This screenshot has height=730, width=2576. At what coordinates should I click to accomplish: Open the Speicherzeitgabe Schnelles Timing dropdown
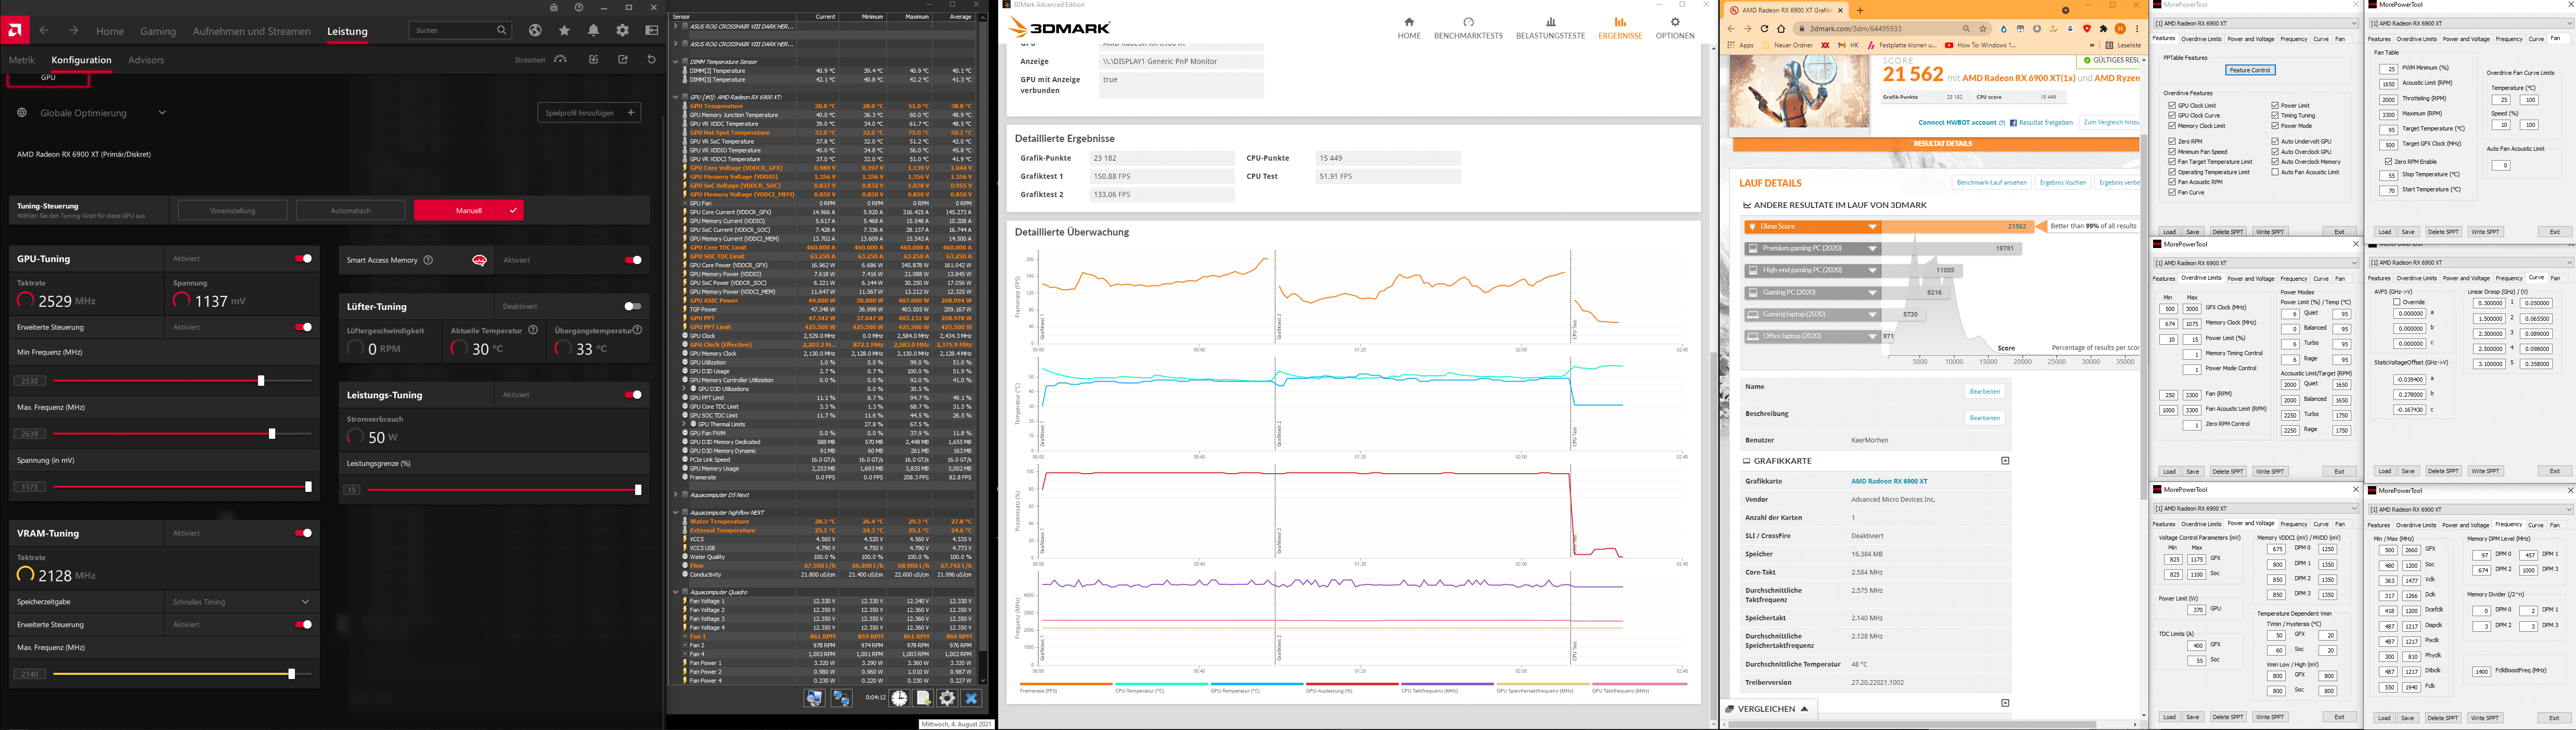tap(242, 602)
